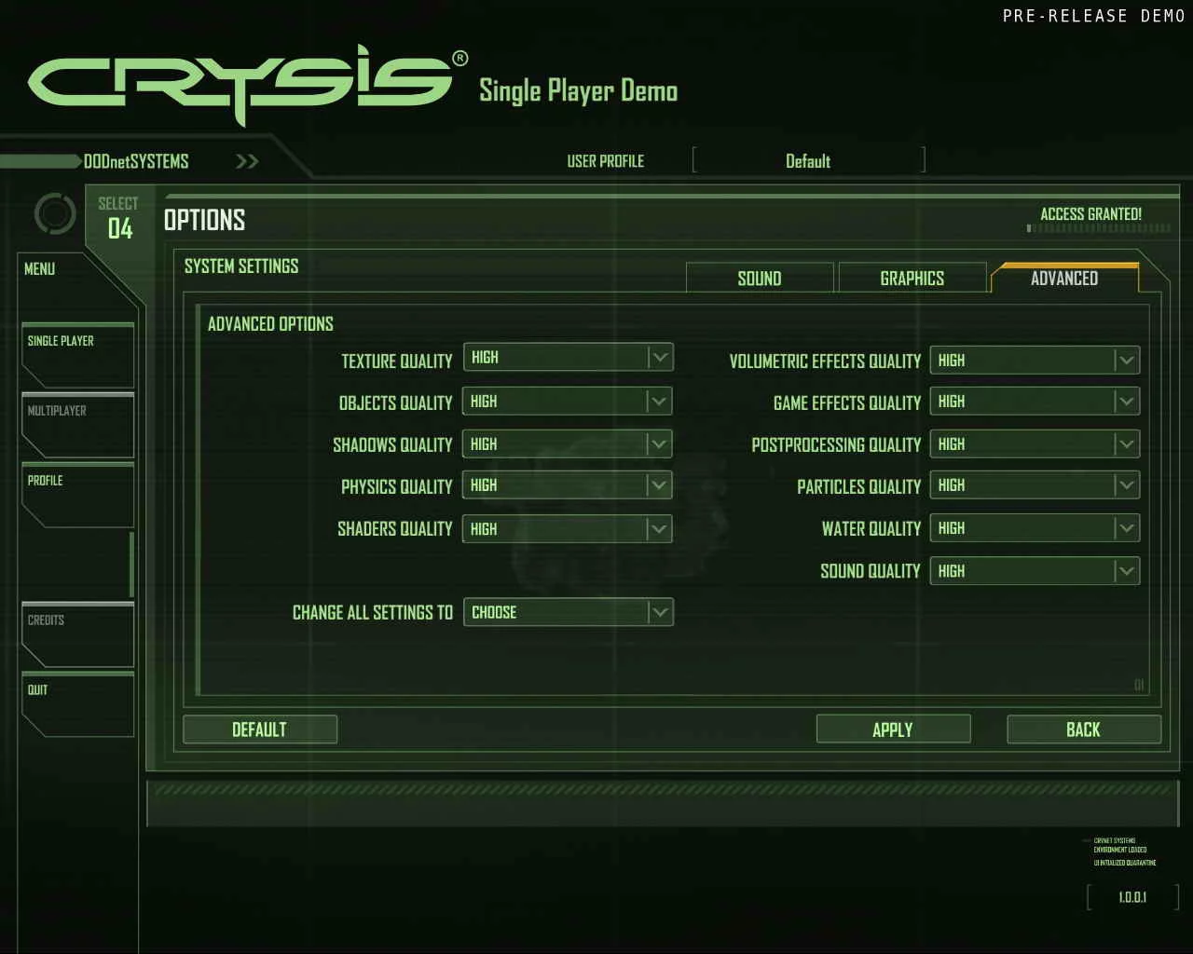Select the Default user profile field
Screen dimensions: 1193x954
[x=808, y=160]
